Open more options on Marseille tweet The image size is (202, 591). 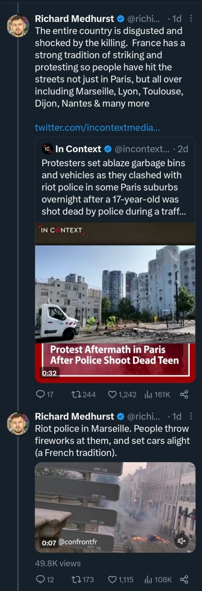[191, 416]
